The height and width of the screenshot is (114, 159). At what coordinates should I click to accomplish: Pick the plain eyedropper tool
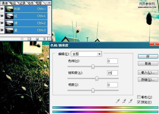118,101
